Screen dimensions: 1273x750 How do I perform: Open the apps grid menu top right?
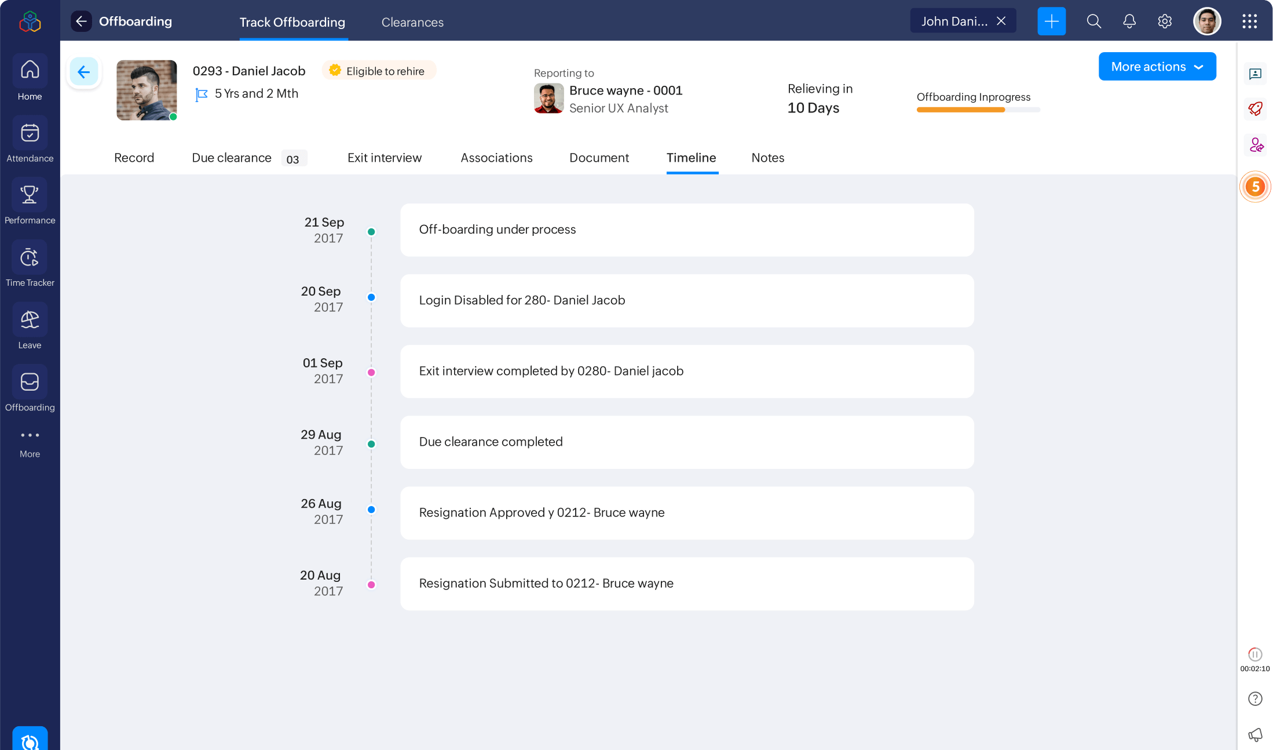(x=1249, y=21)
